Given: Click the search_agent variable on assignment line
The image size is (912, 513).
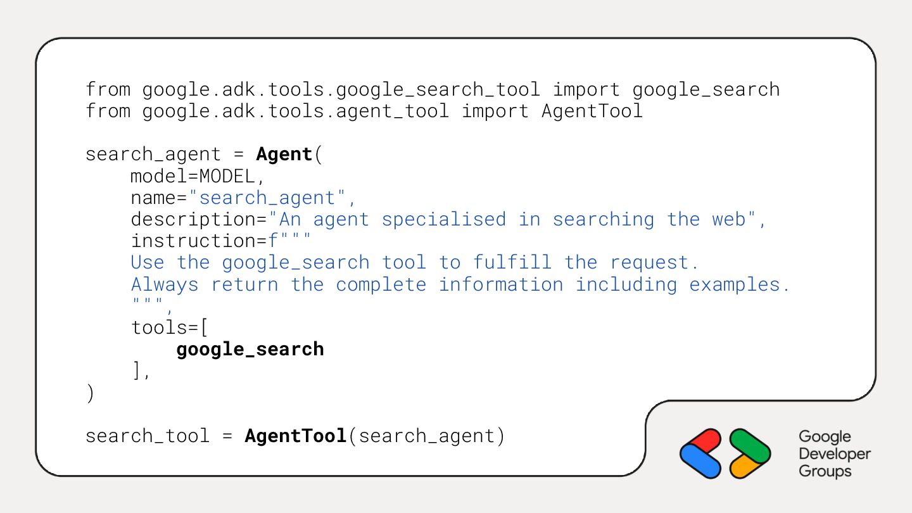Looking at the screenshot, I should [x=153, y=155].
